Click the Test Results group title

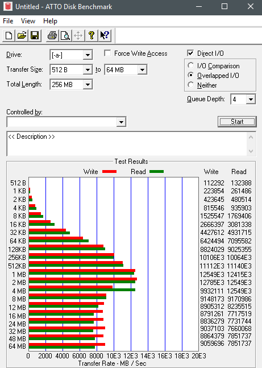click(x=131, y=161)
